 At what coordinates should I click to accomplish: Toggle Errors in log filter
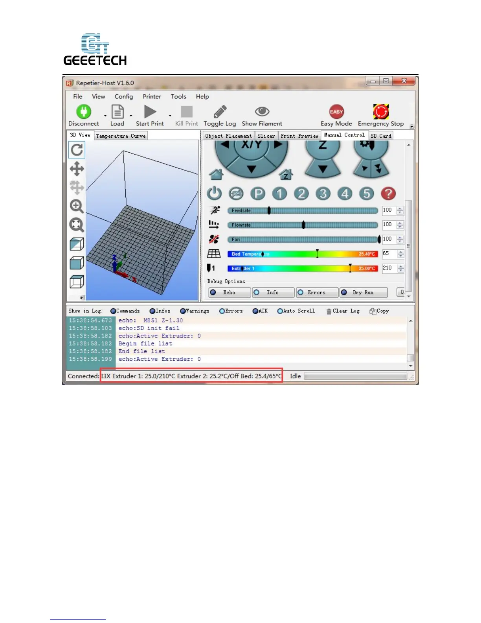click(x=231, y=311)
